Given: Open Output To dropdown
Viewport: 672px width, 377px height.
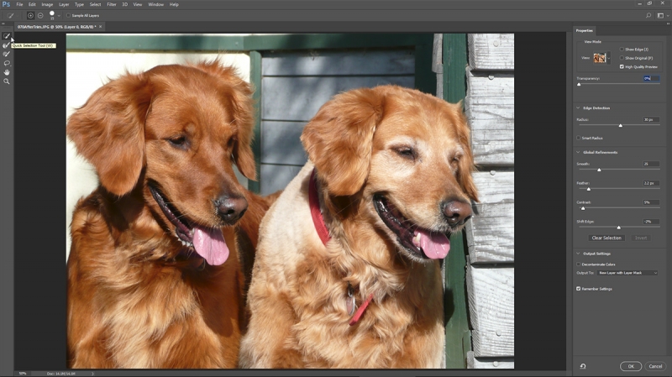Looking at the screenshot, I should [627, 273].
